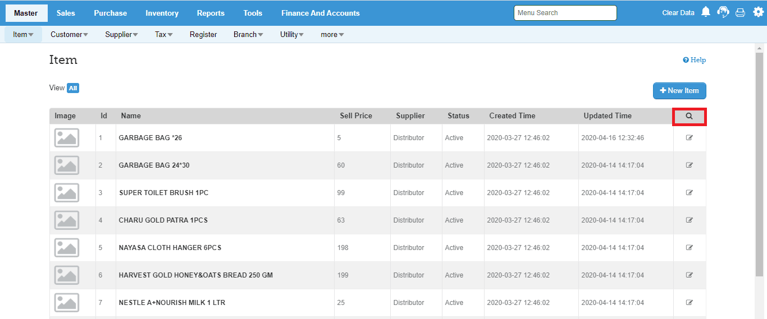Image resolution: width=767 pixels, height=319 pixels.
Task: Switch to the Tools tab
Action: coord(253,13)
